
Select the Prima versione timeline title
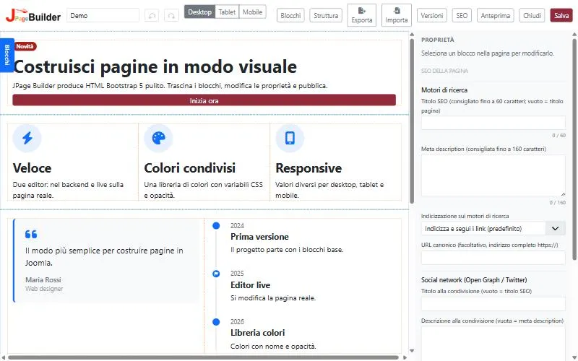[x=259, y=237]
